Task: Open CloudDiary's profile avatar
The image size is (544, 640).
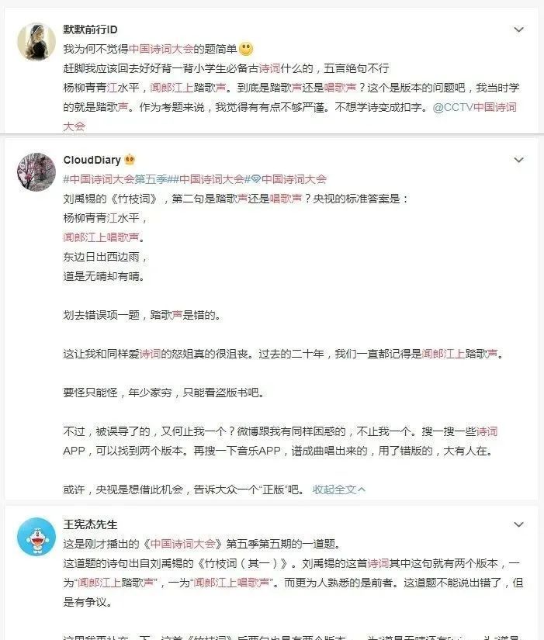Action: point(36,172)
